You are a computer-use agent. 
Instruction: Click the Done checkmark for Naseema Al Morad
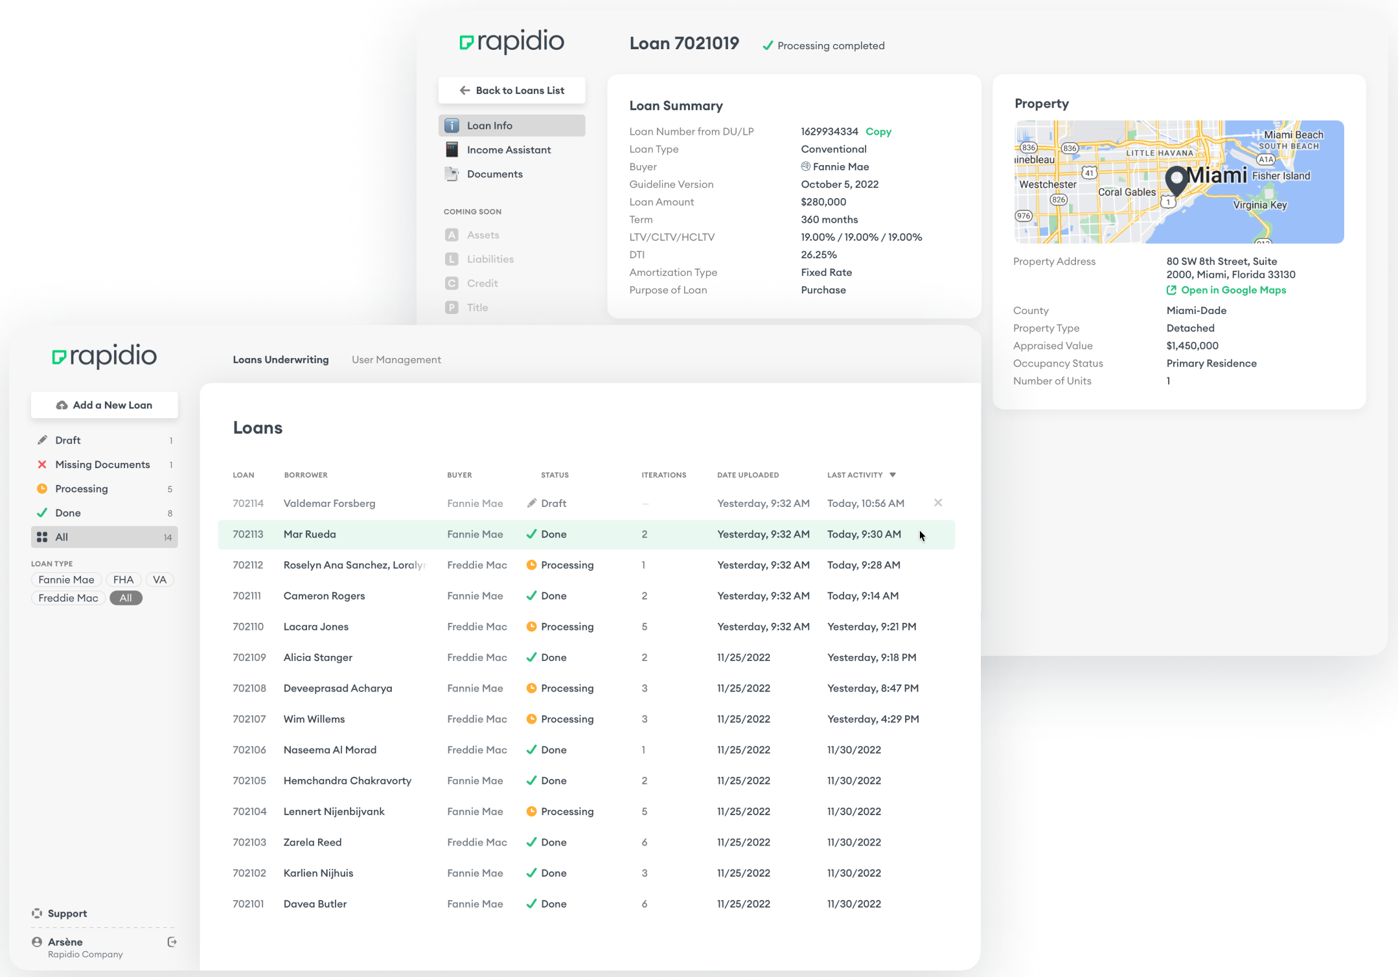coord(531,750)
